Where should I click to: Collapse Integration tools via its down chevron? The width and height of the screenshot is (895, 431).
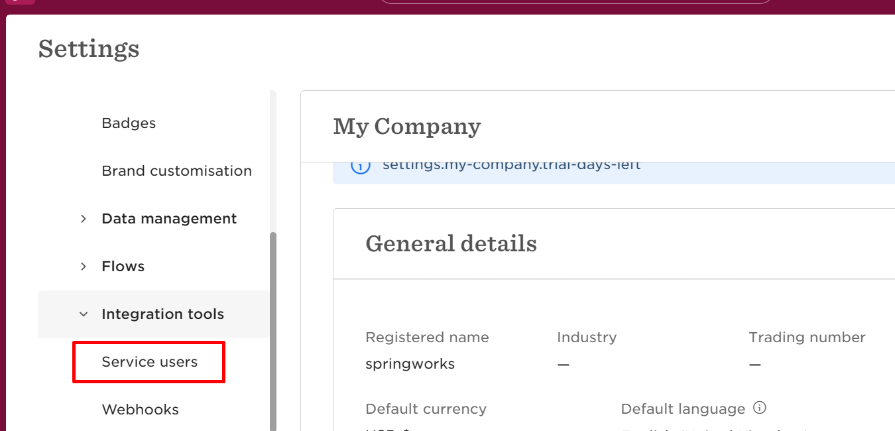pyautogui.click(x=84, y=314)
